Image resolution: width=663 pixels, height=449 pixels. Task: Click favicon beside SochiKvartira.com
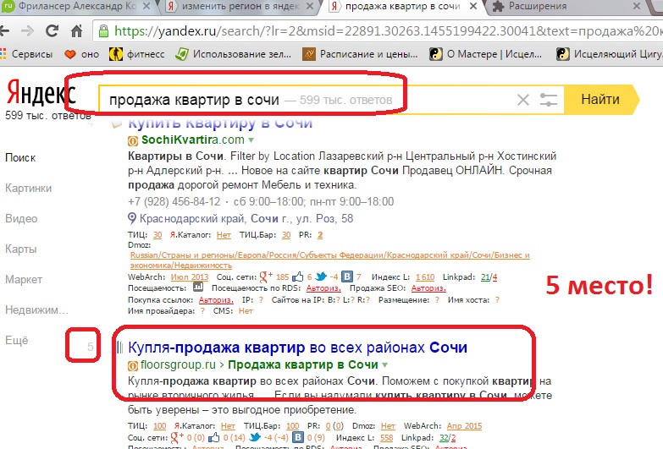(133, 140)
